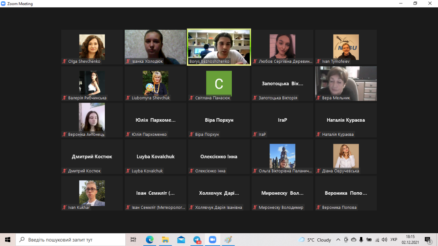Viewport: 438px width, 246px height.
Task: Open the Mail app in the taskbar
Action: 181,240
